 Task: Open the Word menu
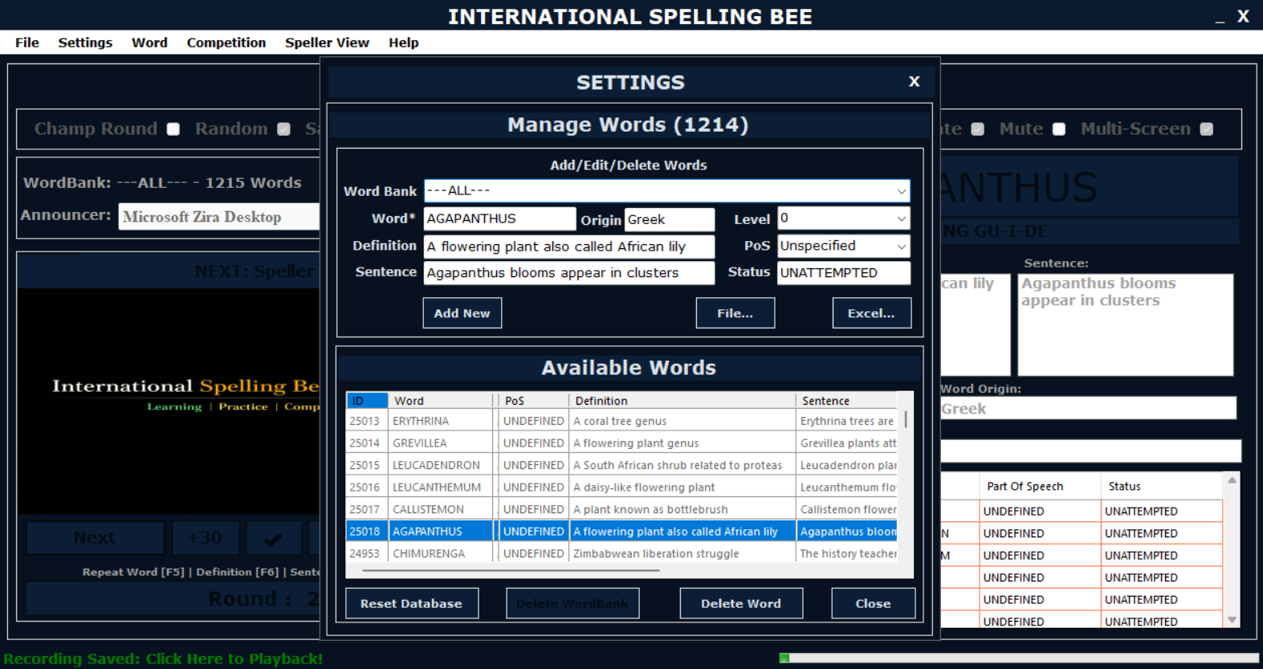[149, 43]
